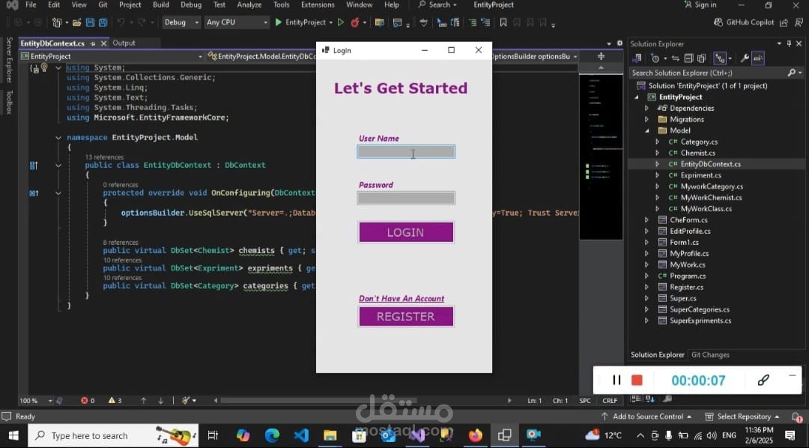Image resolution: width=809 pixels, height=448 pixels.
Task: Open the Git menu
Action: click(x=103, y=4)
